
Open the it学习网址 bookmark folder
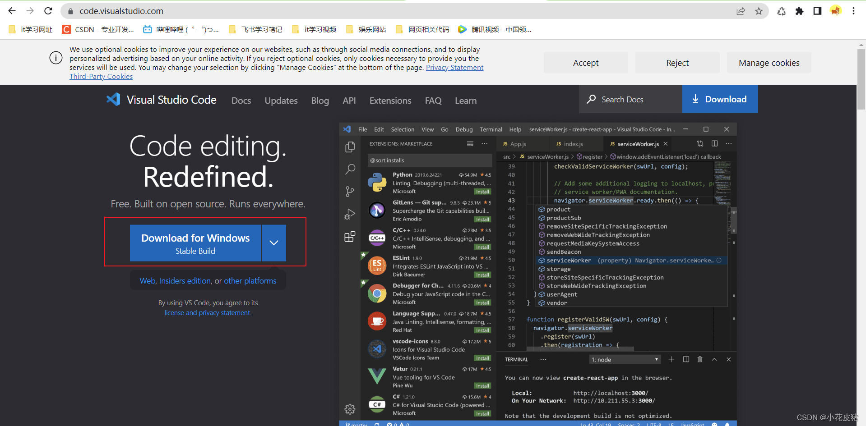click(x=31, y=29)
